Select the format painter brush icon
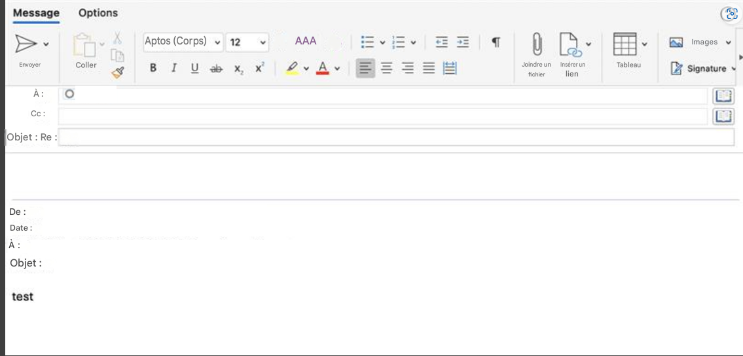This screenshot has height=356, width=743. tap(118, 73)
